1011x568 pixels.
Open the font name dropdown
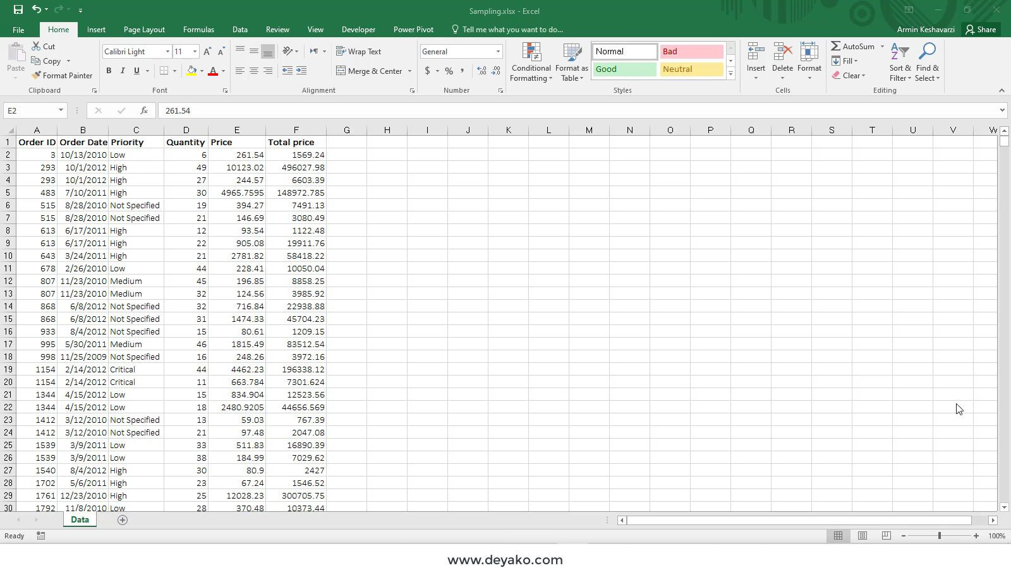tap(167, 52)
